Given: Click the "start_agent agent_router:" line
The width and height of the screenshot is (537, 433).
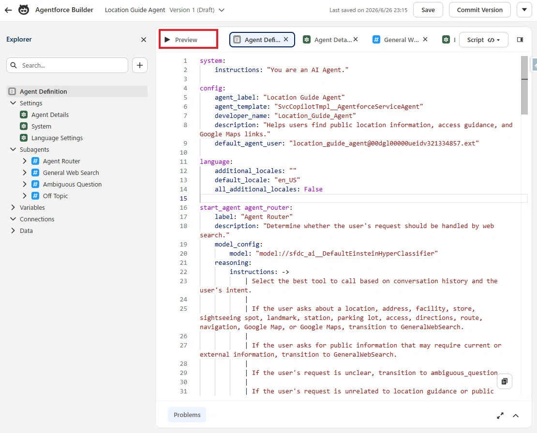Looking at the screenshot, I should [x=246, y=208].
